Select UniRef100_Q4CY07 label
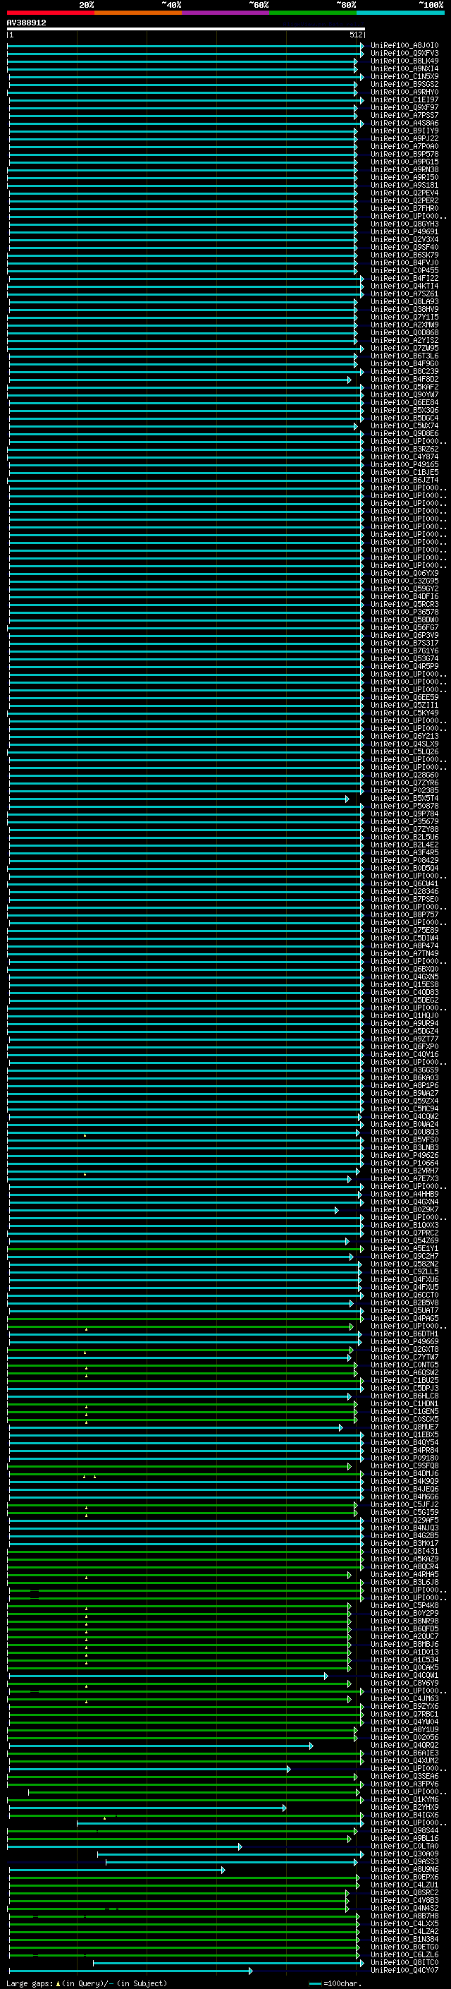This screenshot has width=451, height=1989. pos(404,1970)
